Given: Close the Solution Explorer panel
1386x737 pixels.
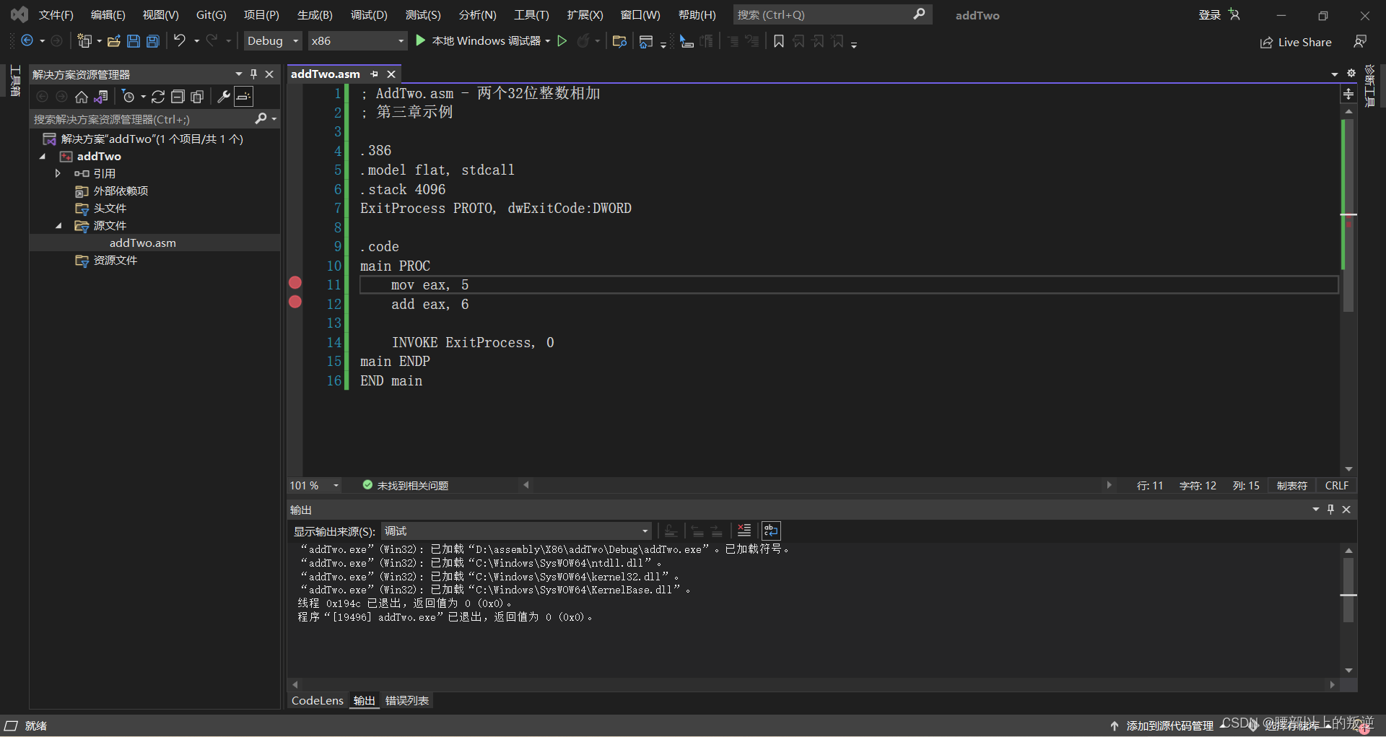Looking at the screenshot, I should pos(269,74).
